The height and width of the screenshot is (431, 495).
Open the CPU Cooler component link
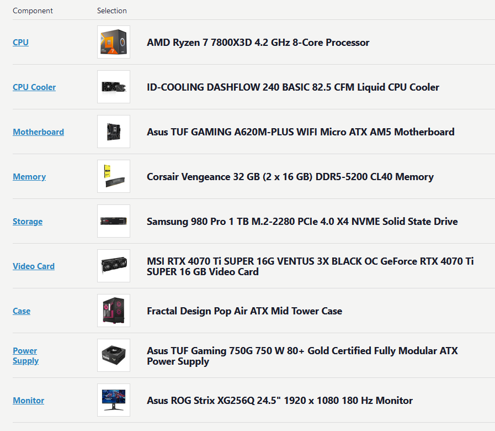(34, 87)
